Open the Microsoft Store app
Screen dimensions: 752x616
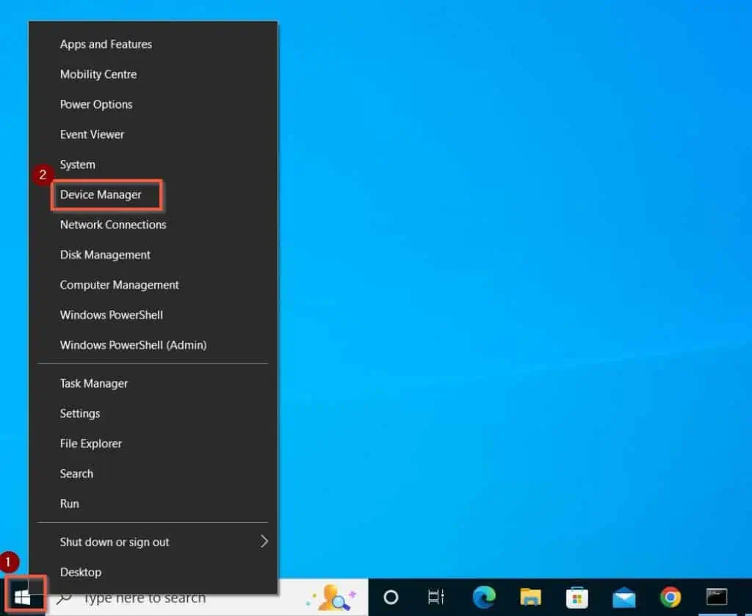click(x=577, y=598)
